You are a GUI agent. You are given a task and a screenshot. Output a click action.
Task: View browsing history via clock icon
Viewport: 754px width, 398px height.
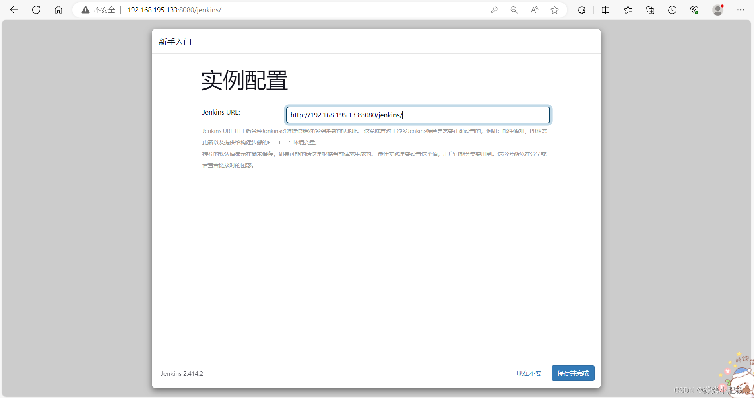tap(672, 10)
